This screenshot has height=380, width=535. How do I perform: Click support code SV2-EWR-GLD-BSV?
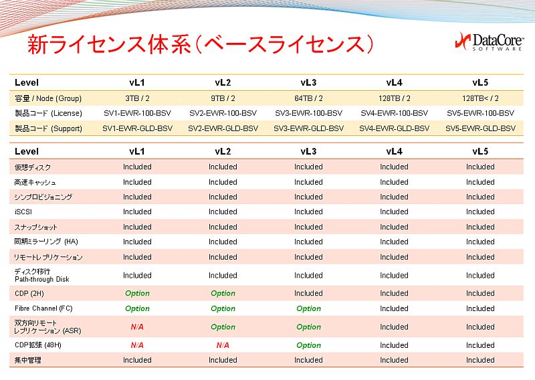click(223, 128)
